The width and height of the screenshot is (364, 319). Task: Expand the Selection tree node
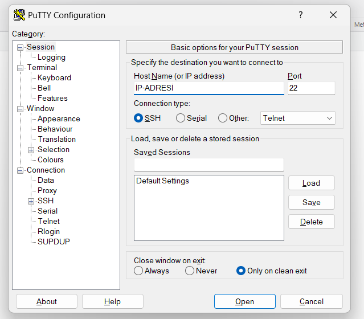point(31,150)
